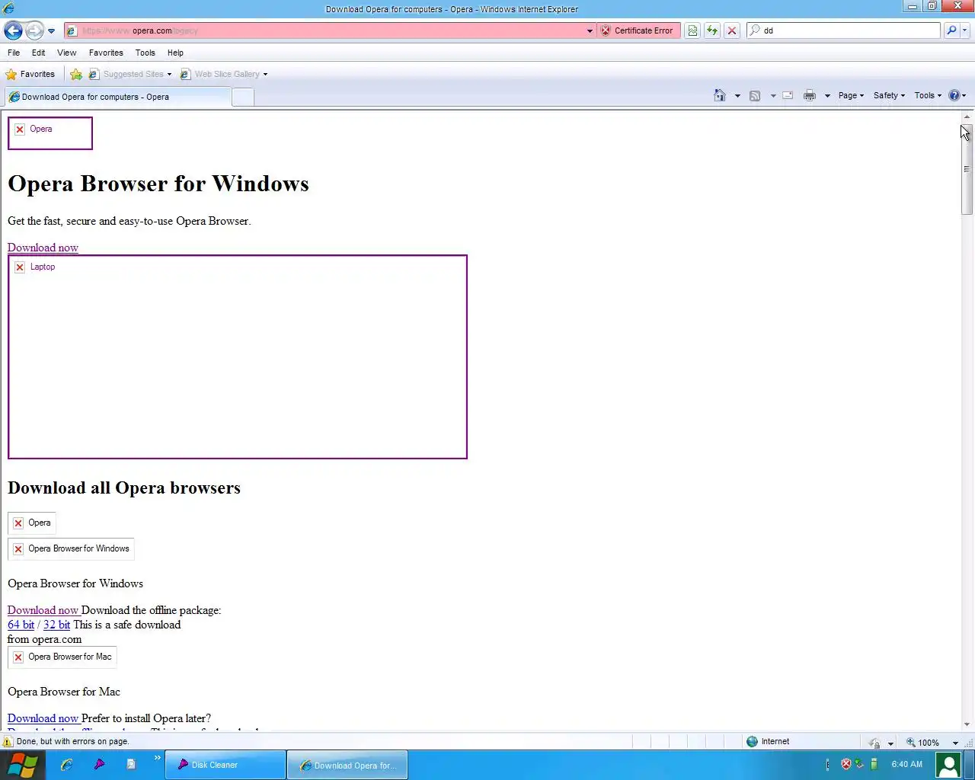
Task: Open the Edit menu
Action: point(39,53)
